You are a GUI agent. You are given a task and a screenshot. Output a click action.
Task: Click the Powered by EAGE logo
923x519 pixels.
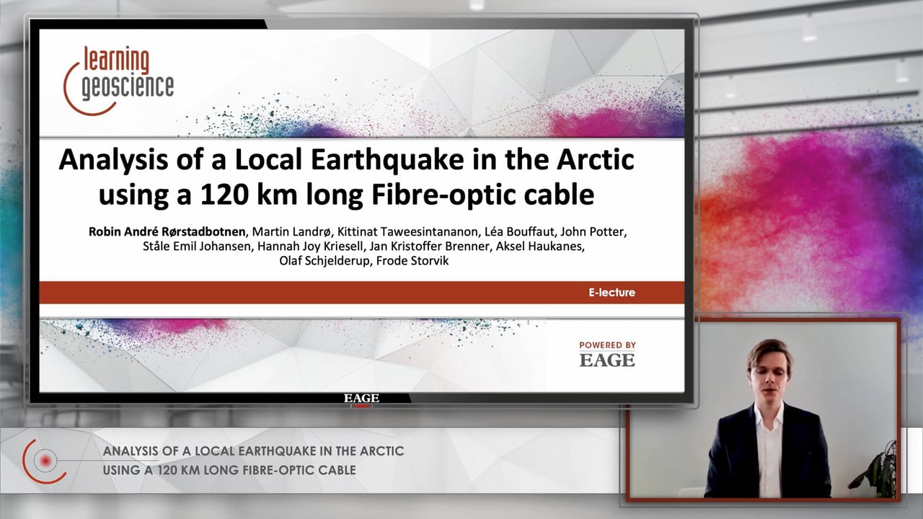pos(607,354)
